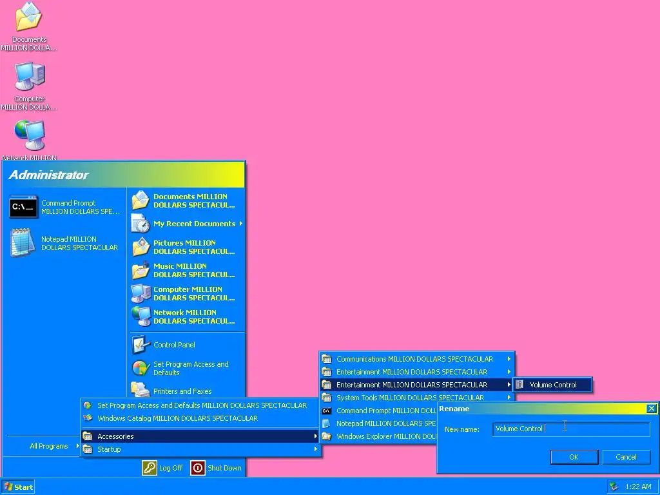660x495 pixels.
Task: Click the red Shut Down power icon
Action: 198,468
